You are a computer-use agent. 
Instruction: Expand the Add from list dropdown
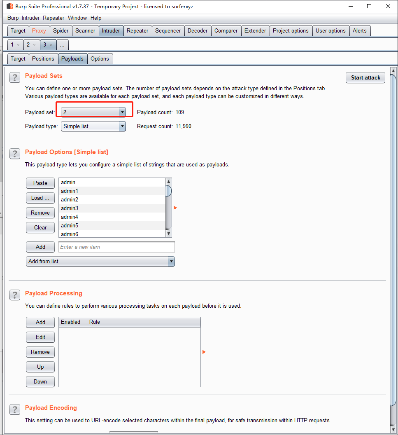click(100, 261)
